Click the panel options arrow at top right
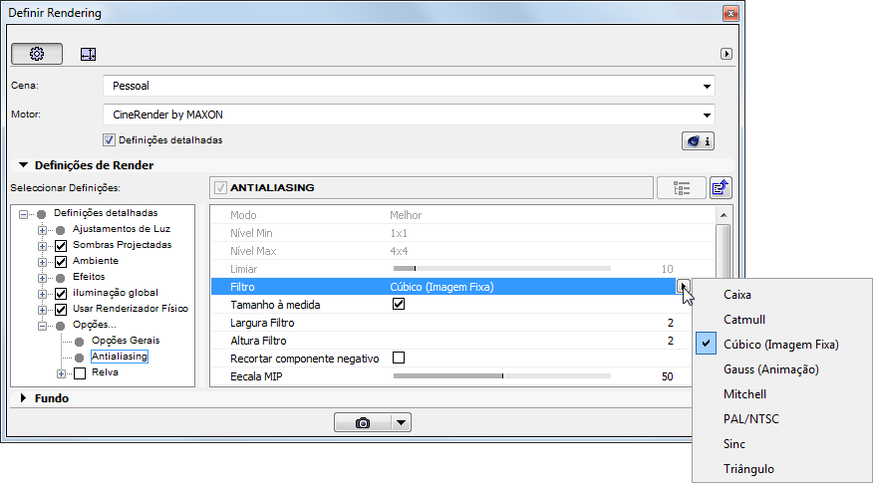This screenshot has width=873, height=483. tap(727, 54)
